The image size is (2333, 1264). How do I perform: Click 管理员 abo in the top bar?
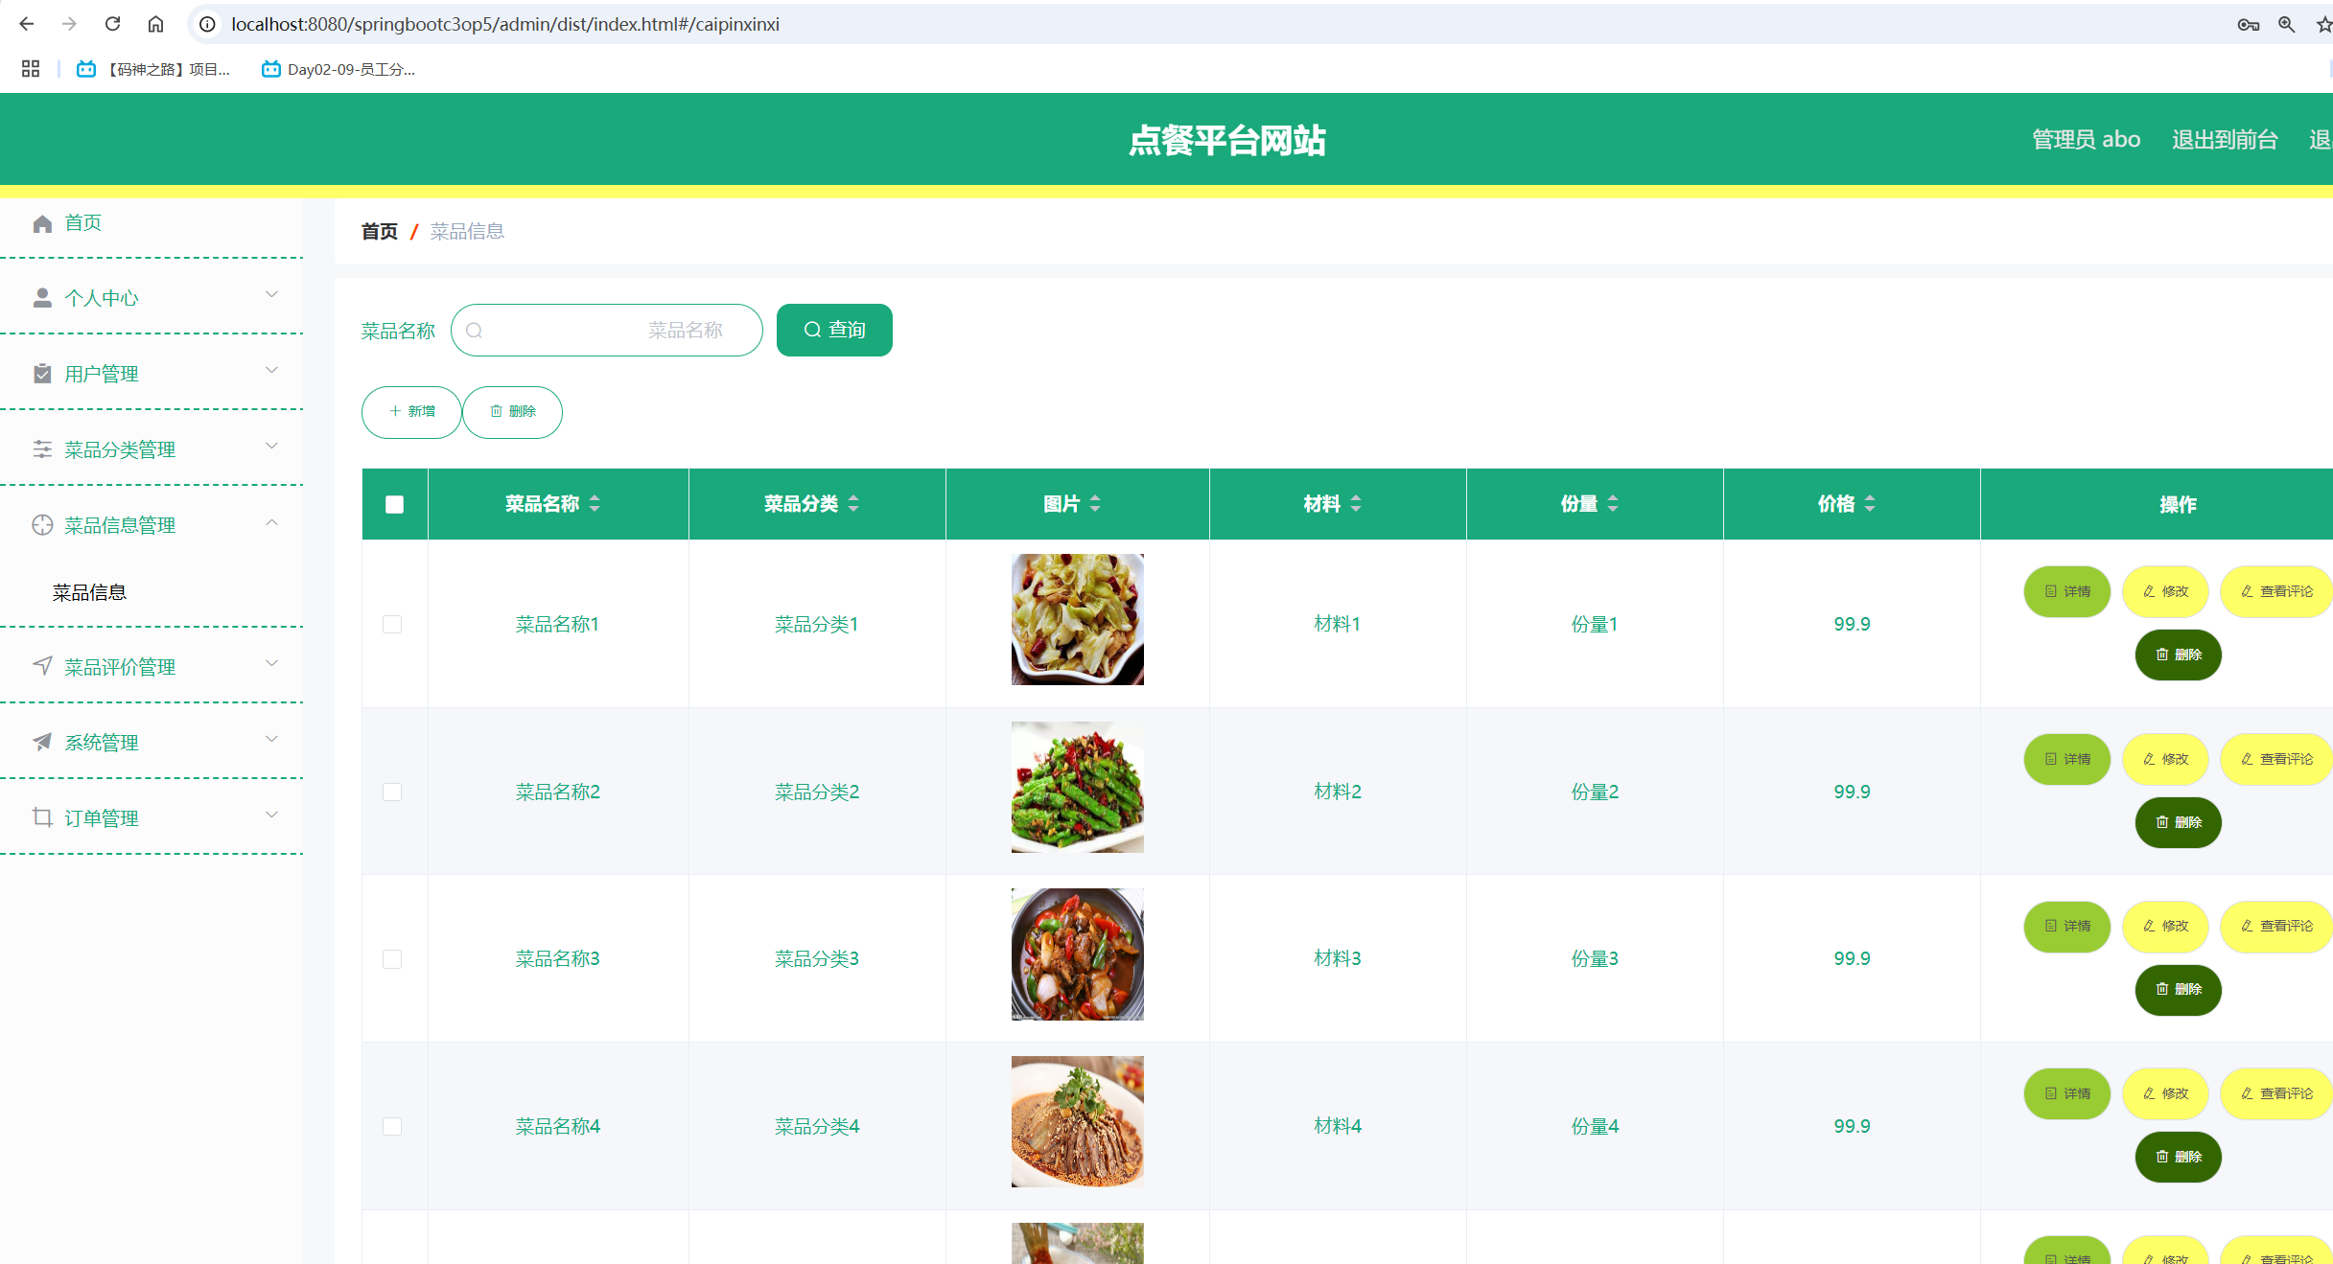tap(2087, 139)
